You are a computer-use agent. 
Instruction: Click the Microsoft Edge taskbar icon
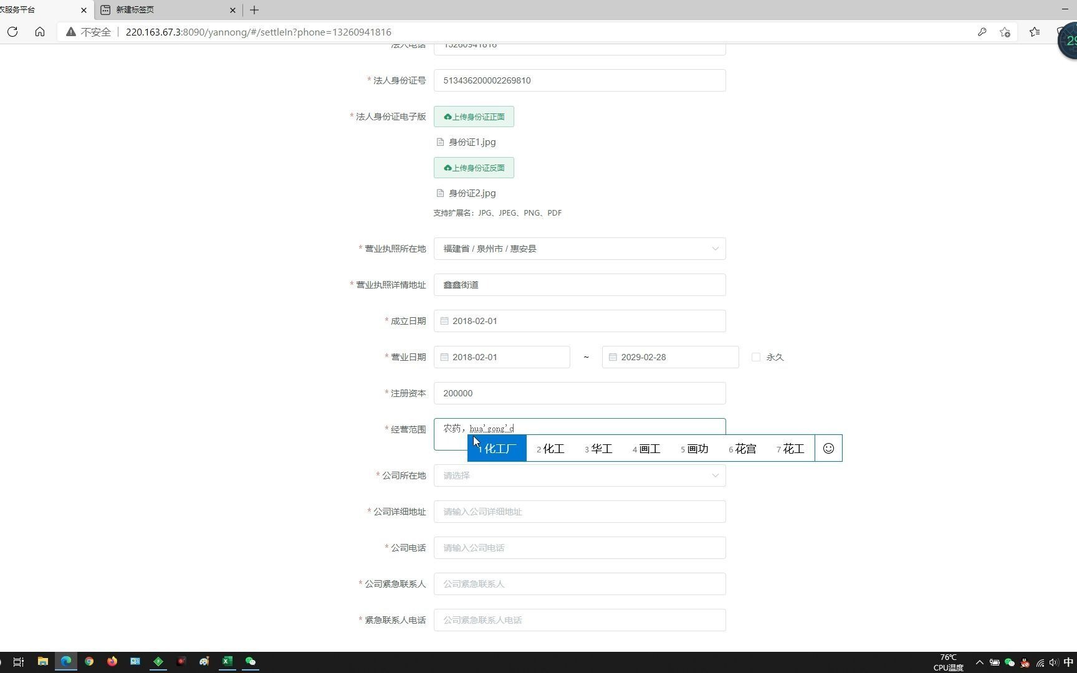tap(66, 661)
